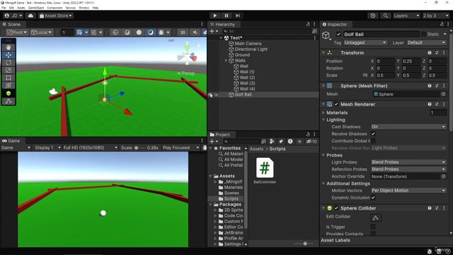
Task: Open the Component menu
Action: pos(55,8)
